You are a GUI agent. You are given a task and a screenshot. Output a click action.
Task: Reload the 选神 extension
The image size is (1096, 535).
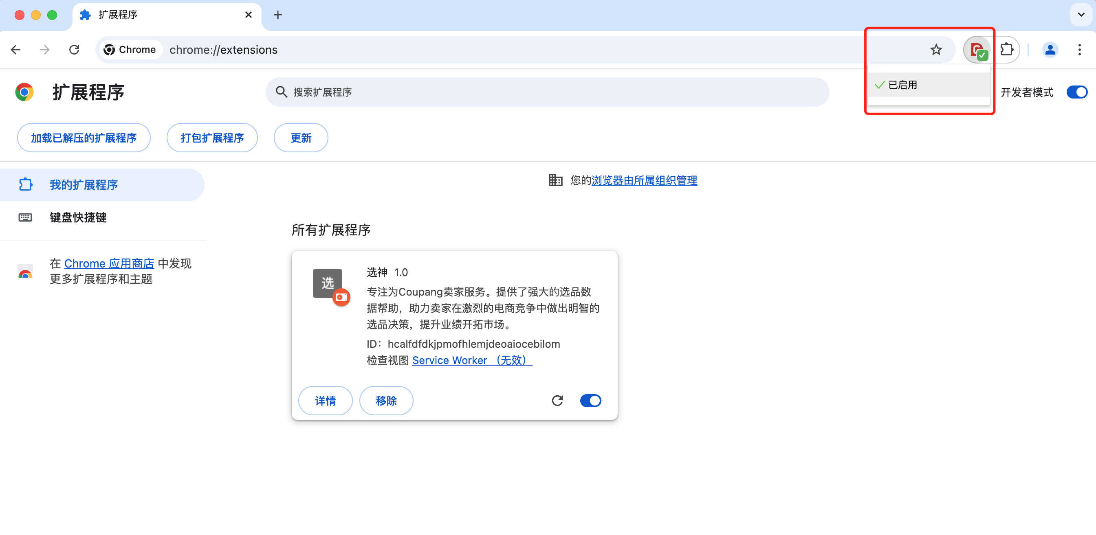tap(558, 400)
